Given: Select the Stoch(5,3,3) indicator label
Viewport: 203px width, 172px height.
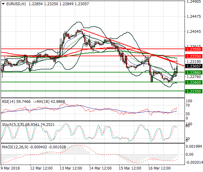Looking at the screenshot, I should pos(13,124).
